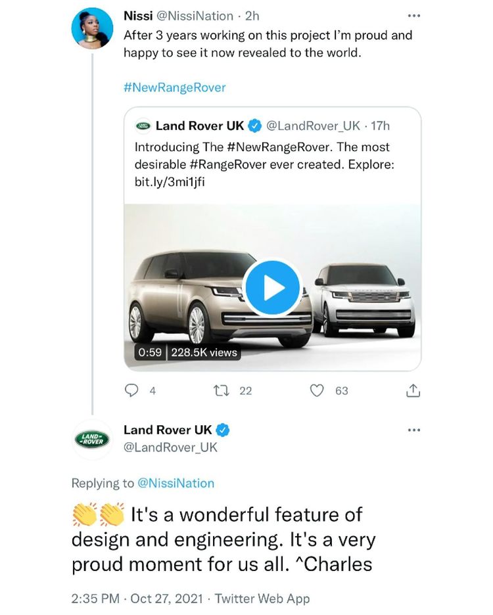
Task: Click the verified checkmark next to Land Rover UK in the quote
Action: 255,125
